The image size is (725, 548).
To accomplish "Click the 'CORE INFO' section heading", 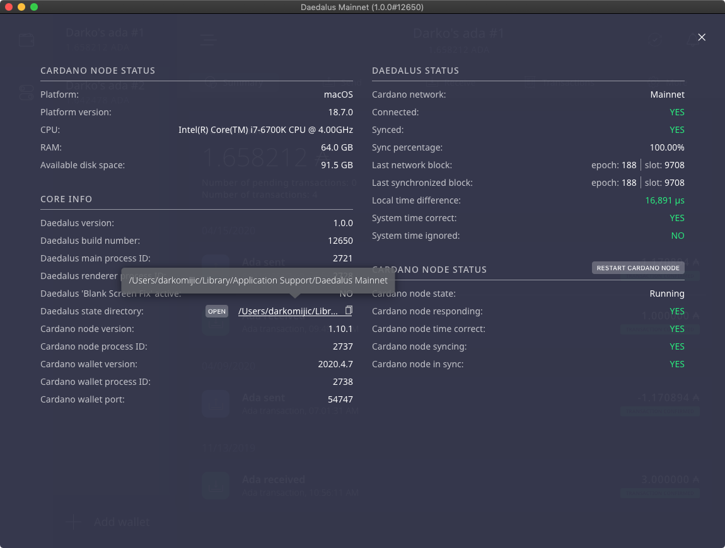I will [x=66, y=199].
